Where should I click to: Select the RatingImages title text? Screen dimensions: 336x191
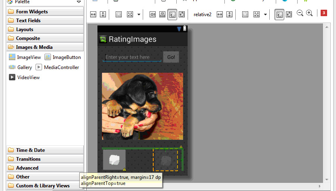tap(133, 39)
